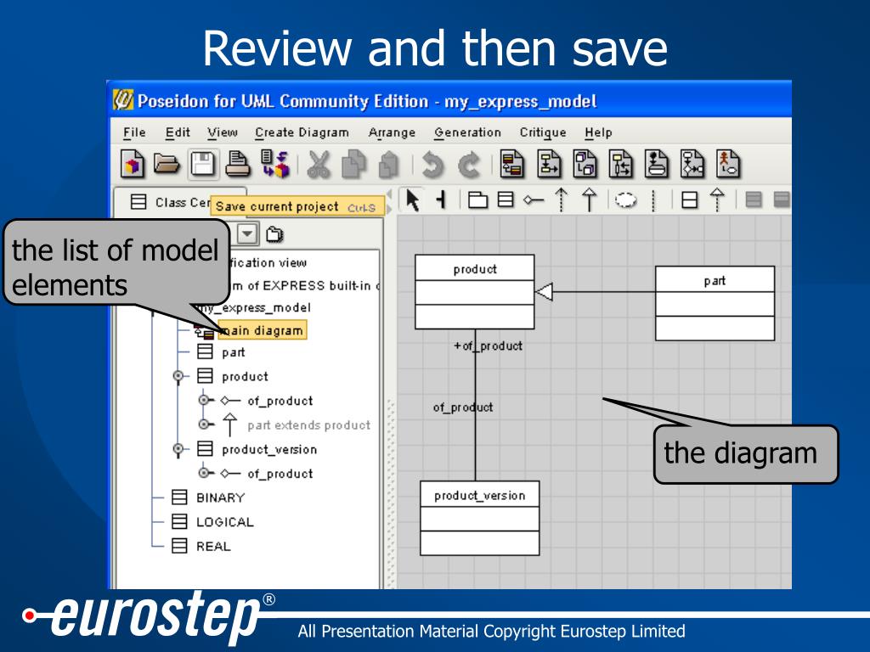Open the Create Diagram menu
870x652 pixels.
point(302,132)
